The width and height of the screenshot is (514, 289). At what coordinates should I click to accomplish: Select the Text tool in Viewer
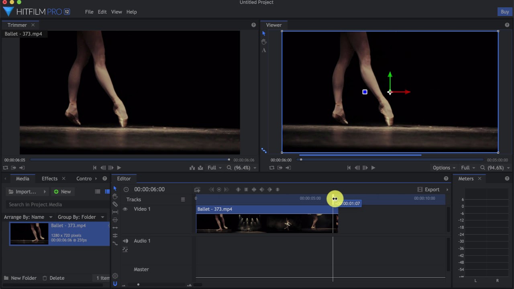point(264,50)
